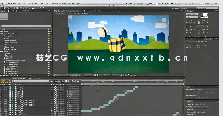Open the Animation menu

pyautogui.click(x=56, y=3)
